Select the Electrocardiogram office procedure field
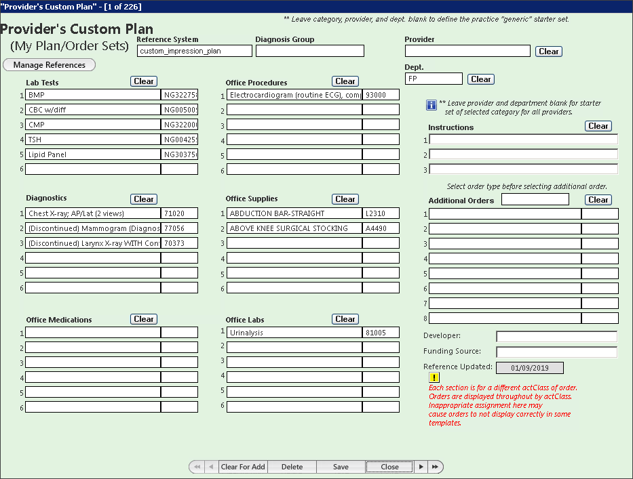The height and width of the screenshot is (479, 633). [x=294, y=95]
